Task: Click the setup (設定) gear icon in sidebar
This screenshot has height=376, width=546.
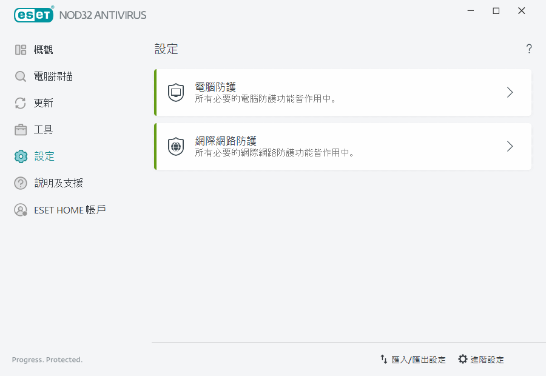Action: point(21,156)
